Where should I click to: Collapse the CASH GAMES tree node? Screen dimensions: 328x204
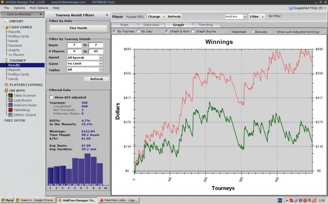2,27
